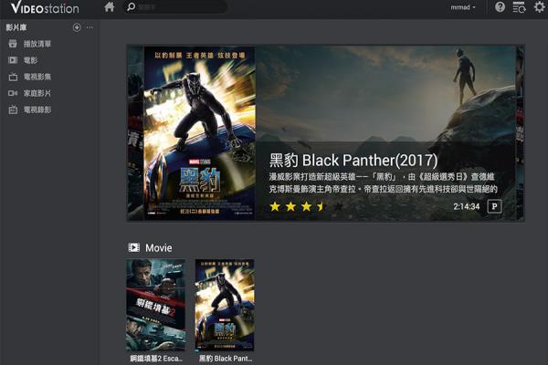This screenshot has width=548, height=365.
Task: Open 電視錄影 in the sidebar
Action: [37, 109]
